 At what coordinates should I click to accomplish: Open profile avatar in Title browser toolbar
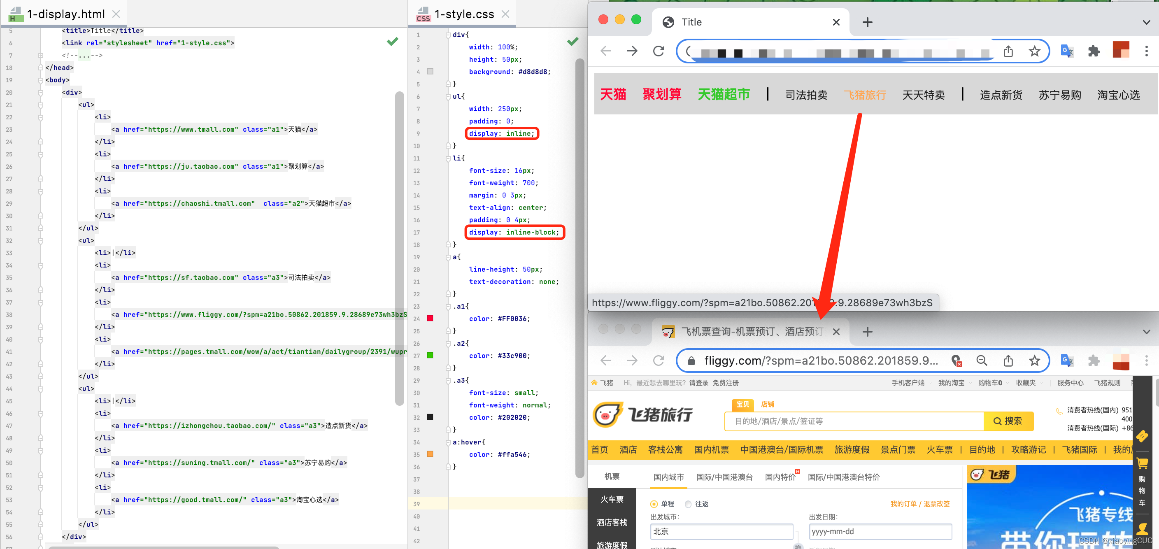click(1121, 49)
